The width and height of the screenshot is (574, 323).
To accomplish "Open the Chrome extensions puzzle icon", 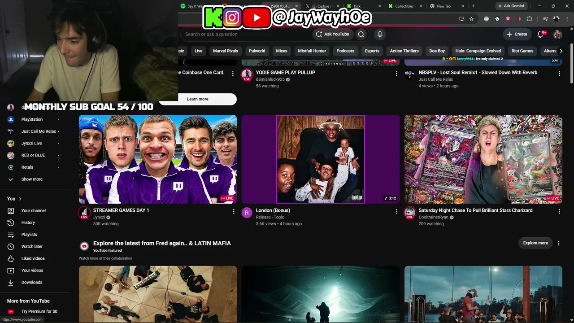I will point(530,19).
